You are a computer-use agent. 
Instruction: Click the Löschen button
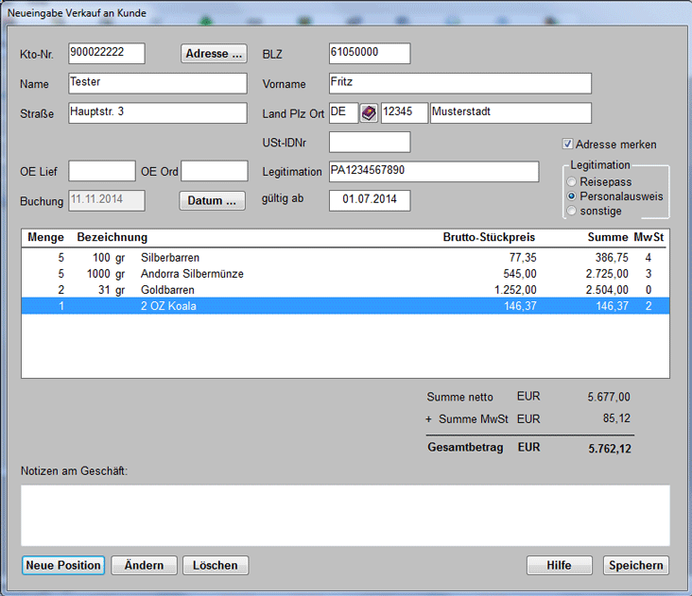click(x=216, y=565)
